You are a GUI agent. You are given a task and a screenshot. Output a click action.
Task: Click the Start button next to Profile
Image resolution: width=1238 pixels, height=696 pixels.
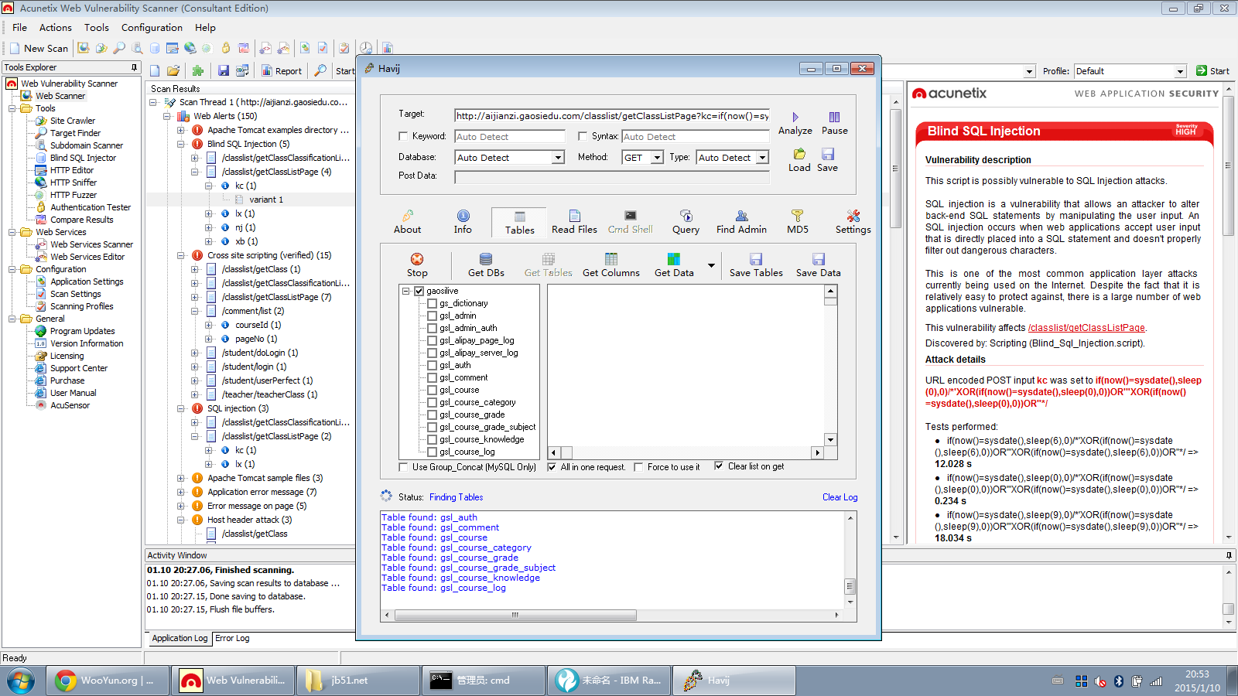1212,71
